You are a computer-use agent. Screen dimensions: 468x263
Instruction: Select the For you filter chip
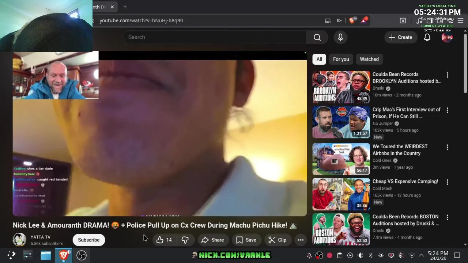(x=341, y=59)
